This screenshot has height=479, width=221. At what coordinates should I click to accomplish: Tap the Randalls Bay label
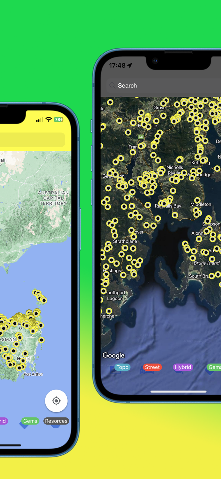pos(168,206)
